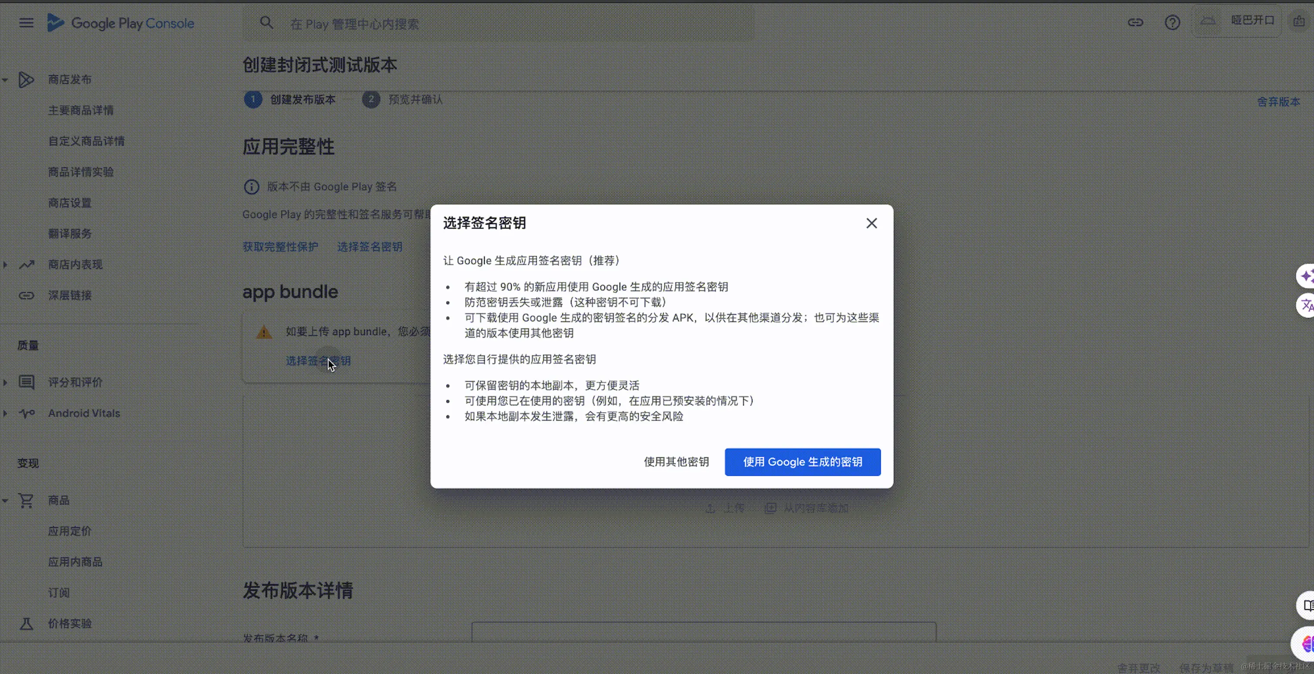This screenshot has height=674, width=1314.
Task: Click the copy link icon in header
Action: 1135,23
